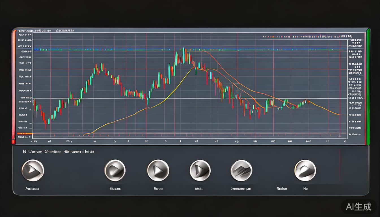380x217 pixels.
Task: Select the control panel heading text above the buttons
Action: coord(58,152)
